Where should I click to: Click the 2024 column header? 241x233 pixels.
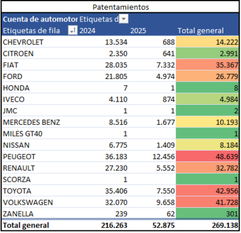87,31
